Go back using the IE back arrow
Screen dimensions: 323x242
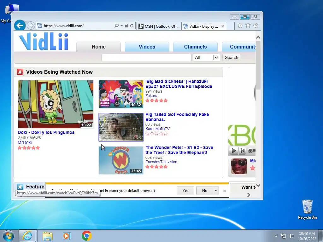point(20,26)
